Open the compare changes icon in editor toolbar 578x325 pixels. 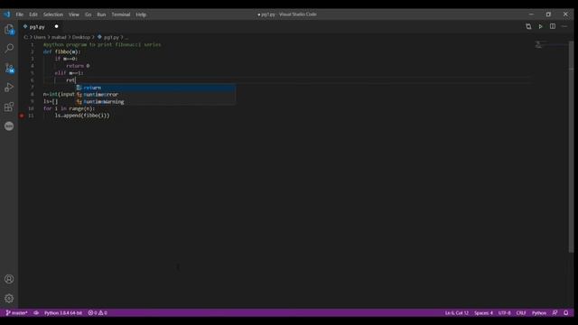[528, 26]
